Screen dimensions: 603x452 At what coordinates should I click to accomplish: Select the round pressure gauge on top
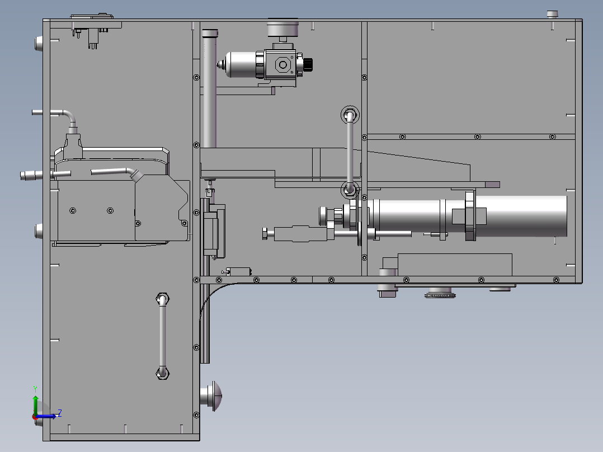pos(282,29)
